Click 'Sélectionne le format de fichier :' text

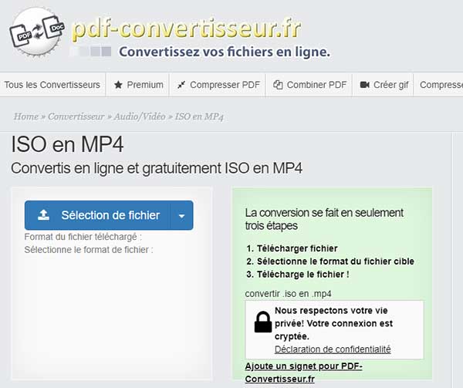coord(89,250)
